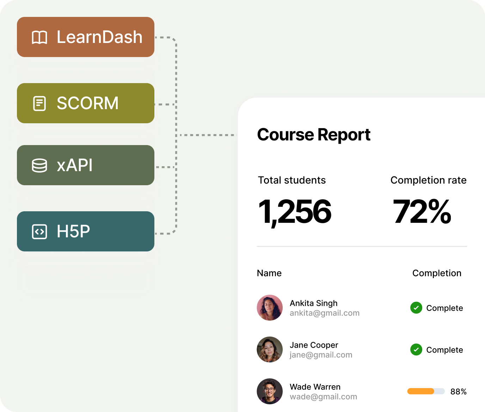This screenshot has height=412, width=485.
Task: Open Jane Cooper's profile photo
Action: pyautogui.click(x=270, y=349)
